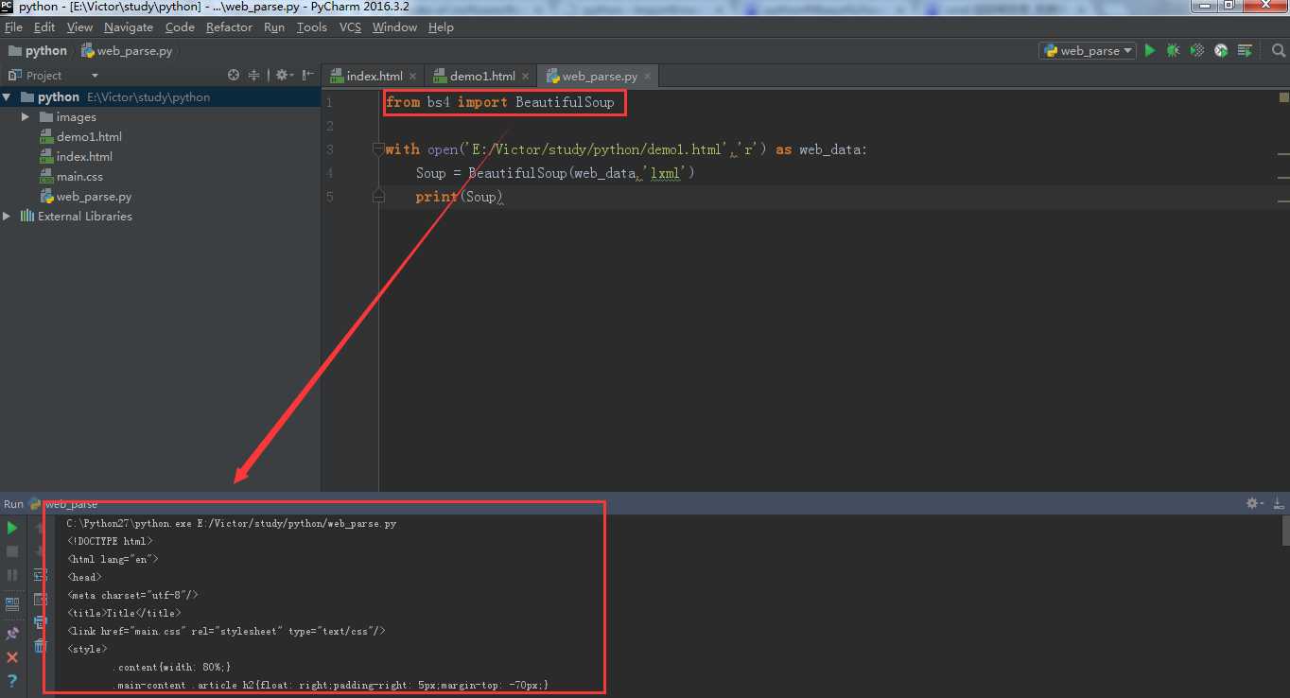Screen dimensions: 1290x698
Task: Select demo1.html in project tree
Action: pos(89,136)
